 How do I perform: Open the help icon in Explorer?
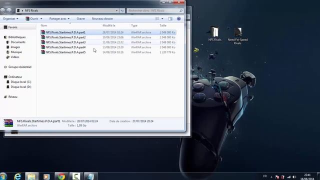click(179, 18)
